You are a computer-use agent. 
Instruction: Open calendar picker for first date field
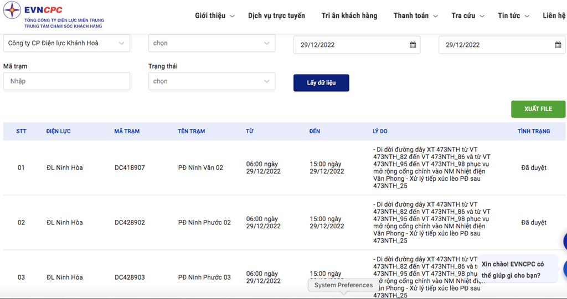point(413,45)
